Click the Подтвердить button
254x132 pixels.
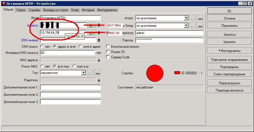[229, 67]
